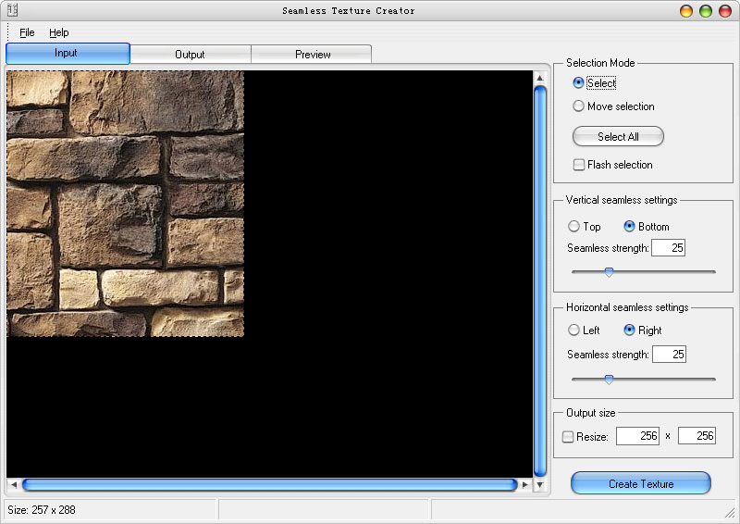
Task: Enable the Flash selection checkbox
Action: point(579,165)
